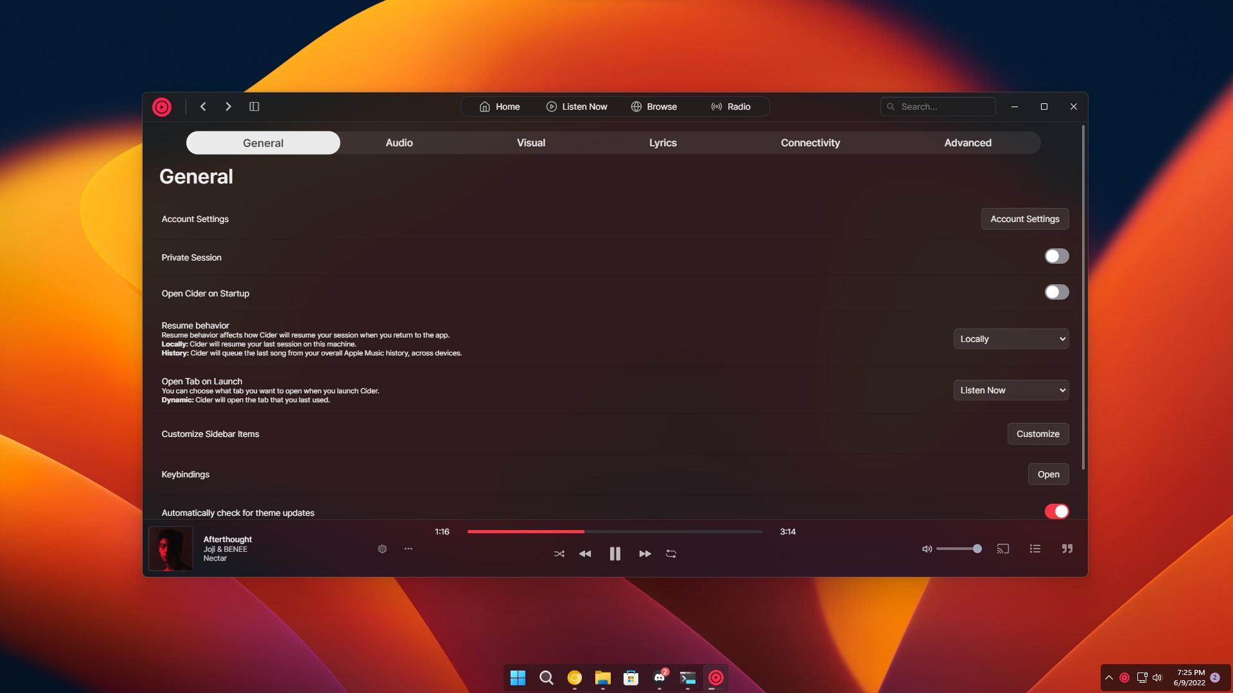Skip to previous track
1233x693 pixels.
tap(585, 554)
